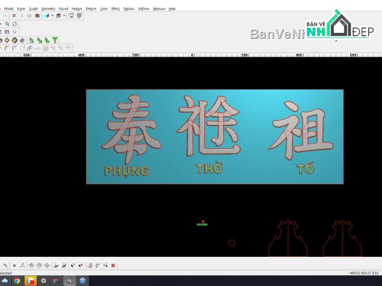Click the rotate view circular arrows icon
Image resolution: width=382 pixels, height=286 pixels.
[x=15, y=24]
